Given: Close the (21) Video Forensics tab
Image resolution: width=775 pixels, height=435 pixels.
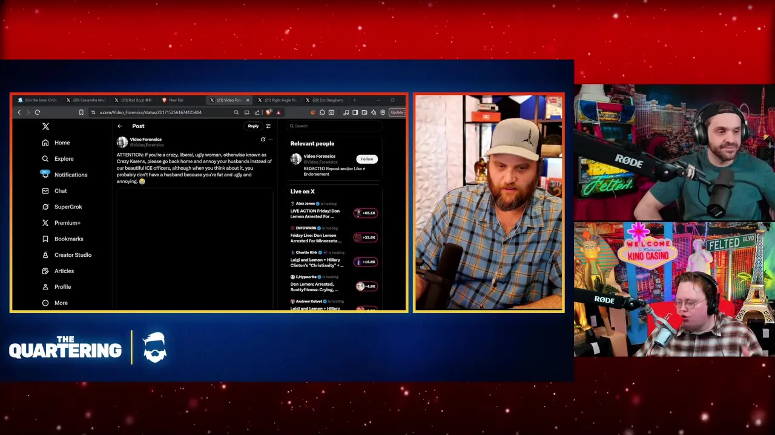Looking at the screenshot, I should pyautogui.click(x=248, y=100).
